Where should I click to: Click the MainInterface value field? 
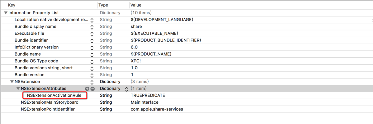click(144, 102)
